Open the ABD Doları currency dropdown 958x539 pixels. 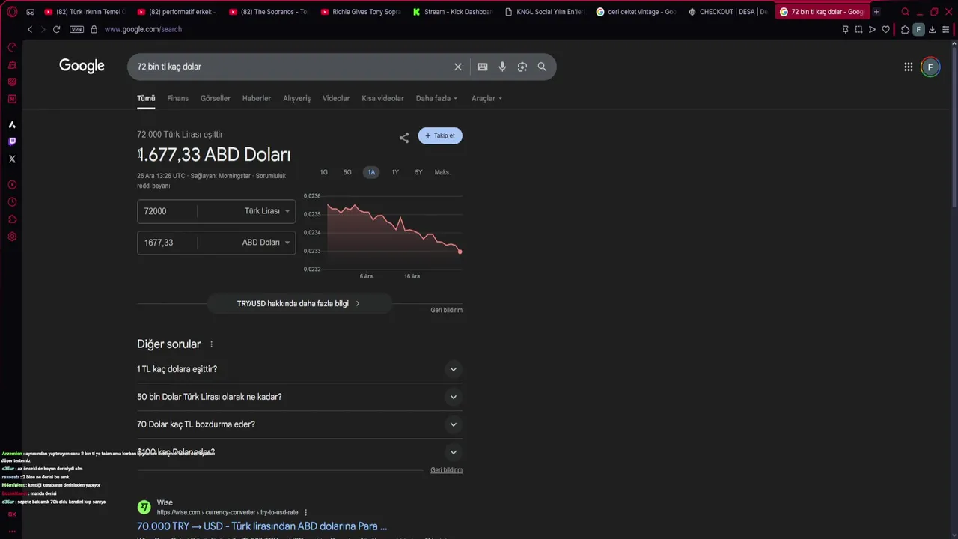click(266, 243)
